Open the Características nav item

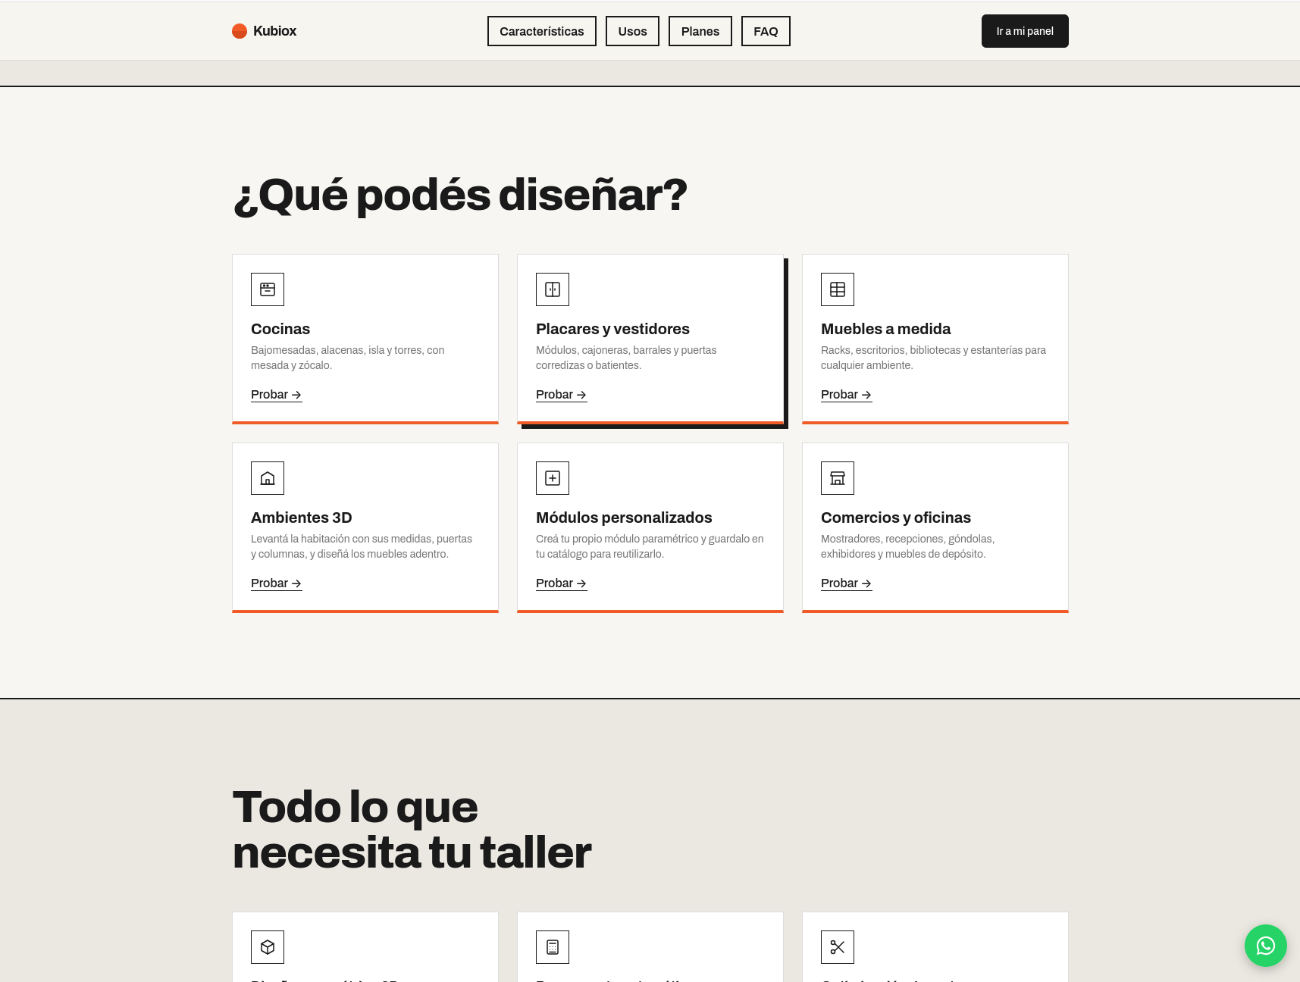542,31
